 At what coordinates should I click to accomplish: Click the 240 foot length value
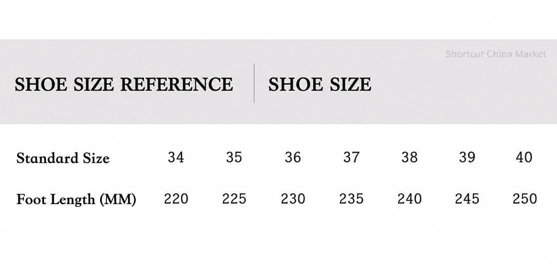(x=410, y=199)
